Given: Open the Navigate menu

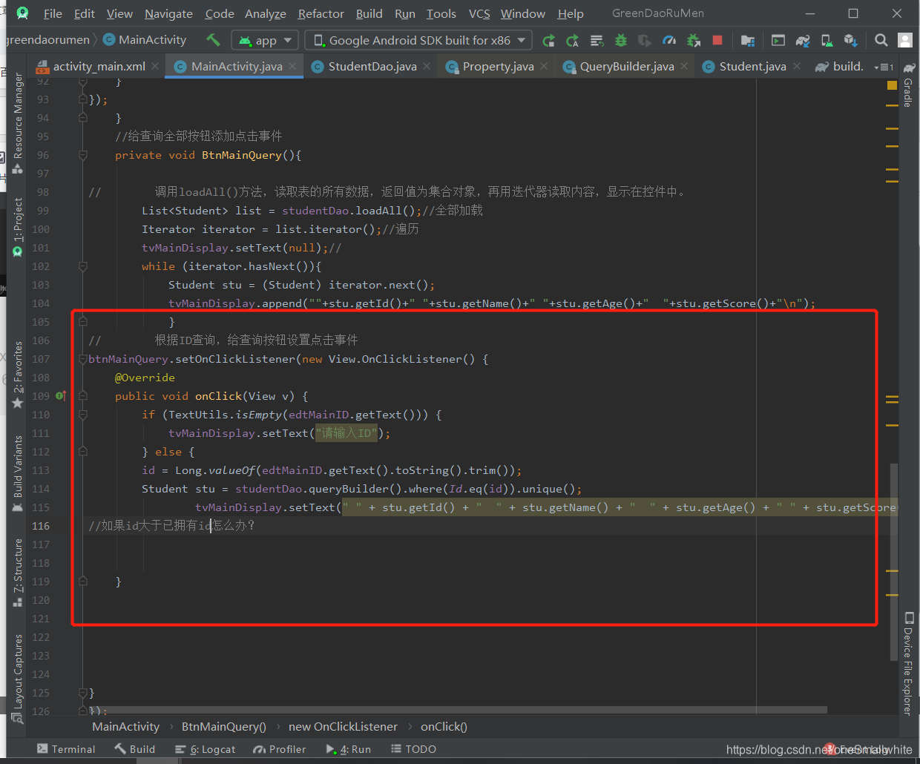Looking at the screenshot, I should [x=168, y=13].
